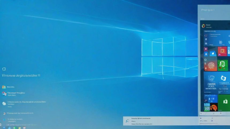Click the small square outline icon above the heading
The height and width of the screenshot is (129, 230).
click(x=4, y=69)
